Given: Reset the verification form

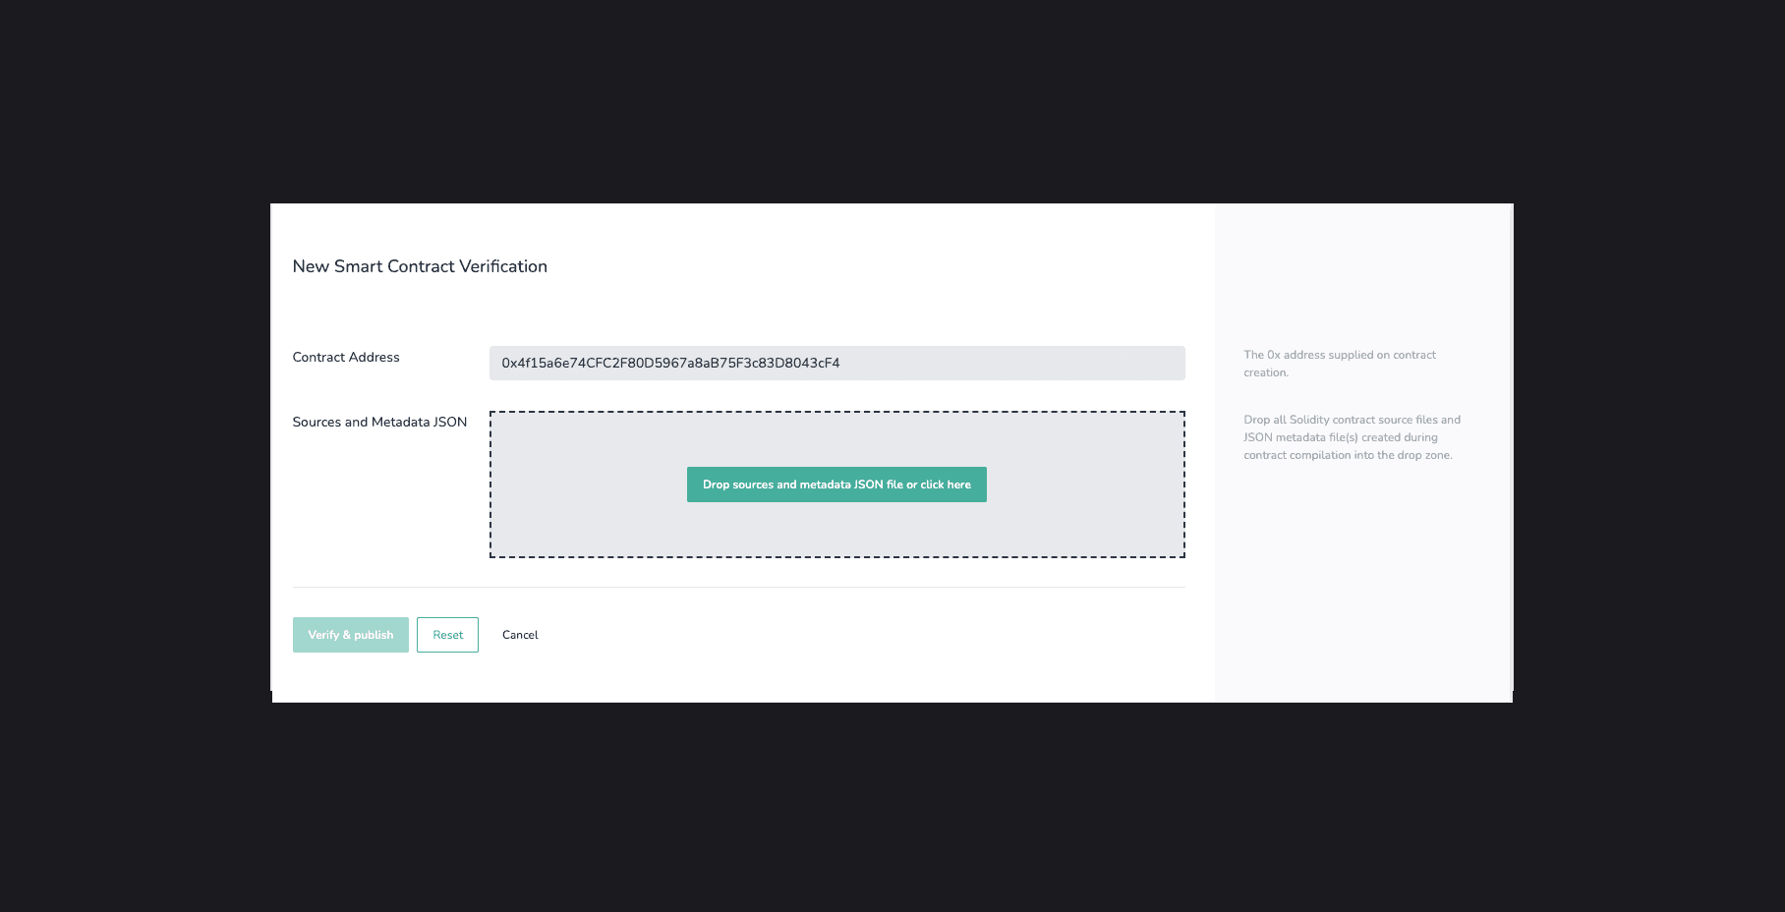Looking at the screenshot, I should [x=447, y=635].
